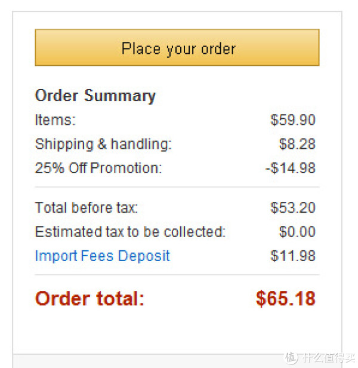Click the Order Summary heading

coord(95,96)
